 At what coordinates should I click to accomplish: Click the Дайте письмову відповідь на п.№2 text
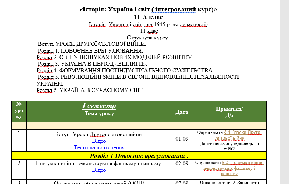point(229,146)
